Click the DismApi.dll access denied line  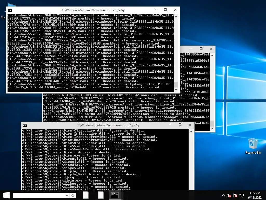click(75, 159)
